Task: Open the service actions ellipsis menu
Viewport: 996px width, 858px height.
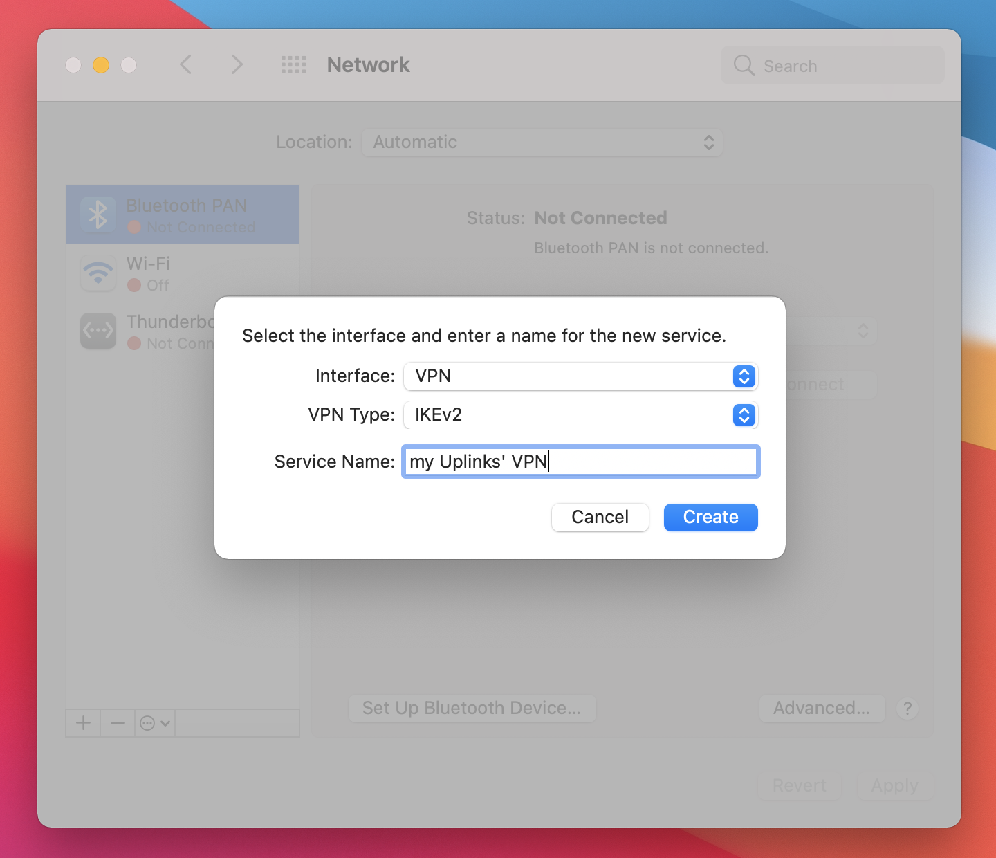Action: pyautogui.click(x=154, y=723)
